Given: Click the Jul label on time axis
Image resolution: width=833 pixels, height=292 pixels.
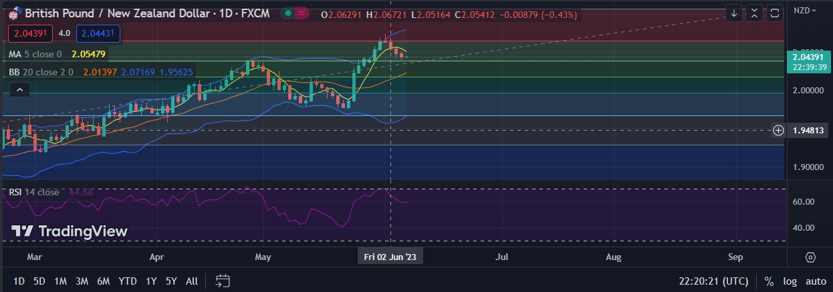Looking at the screenshot, I should [x=502, y=256].
